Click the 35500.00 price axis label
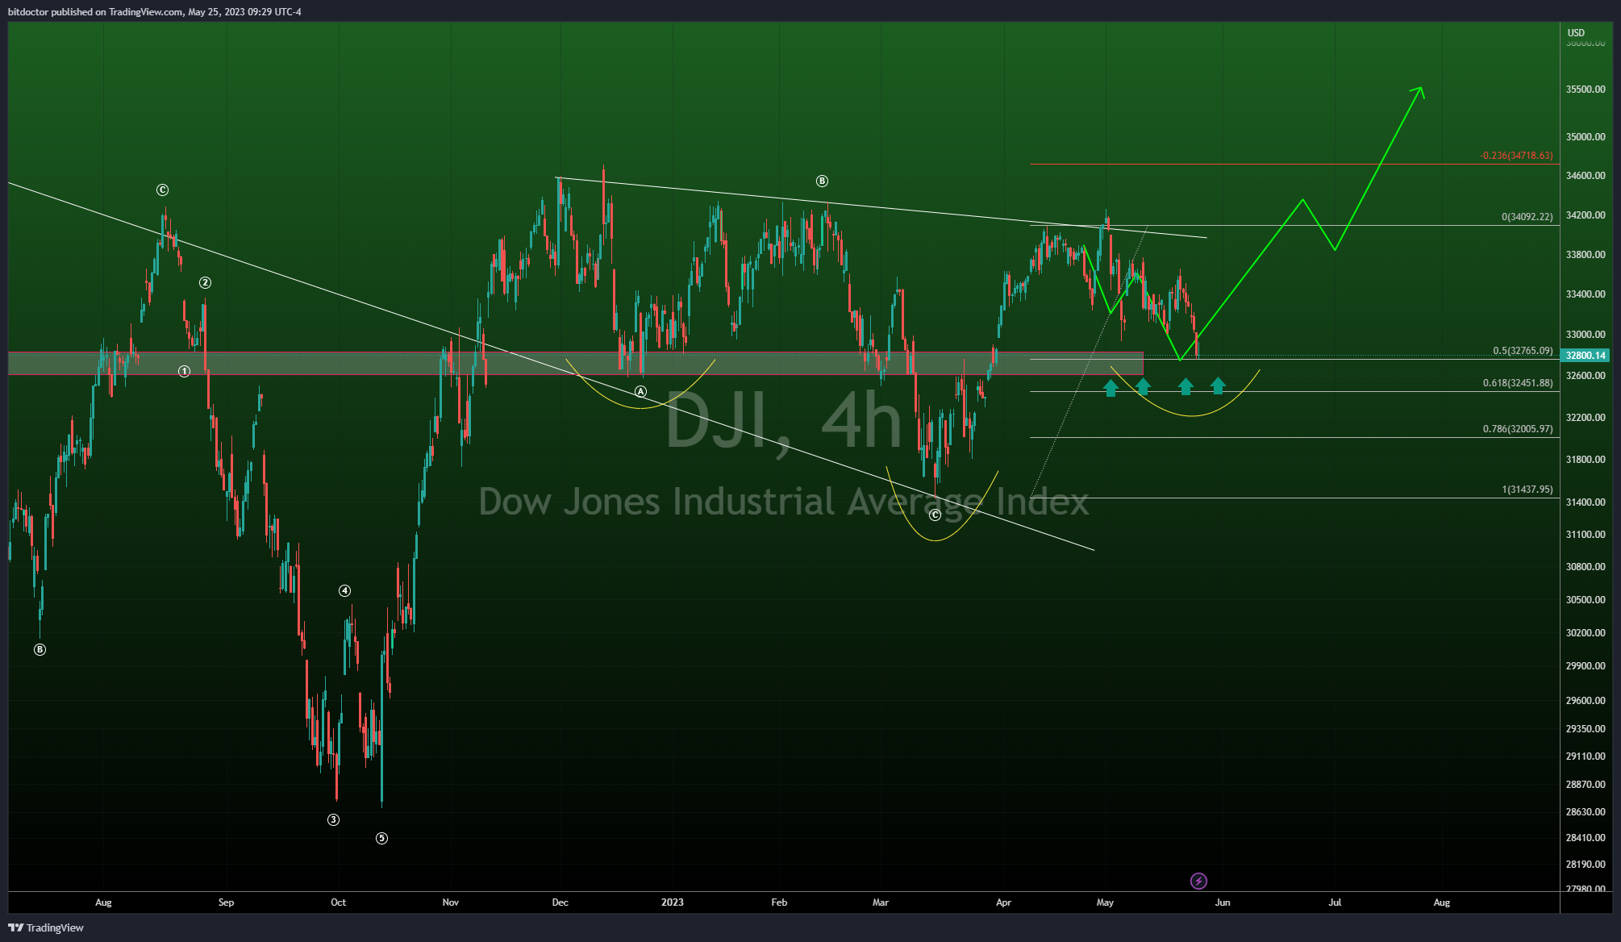 point(1586,90)
